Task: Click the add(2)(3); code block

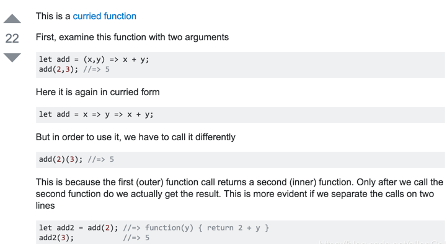Action: [241, 159]
